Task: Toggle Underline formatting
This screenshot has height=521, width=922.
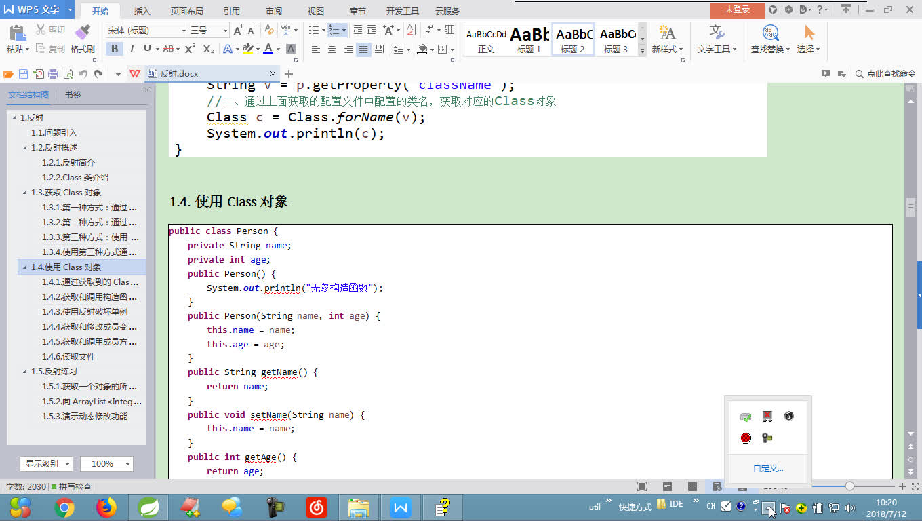Action: pyautogui.click(x=146, y=49)
